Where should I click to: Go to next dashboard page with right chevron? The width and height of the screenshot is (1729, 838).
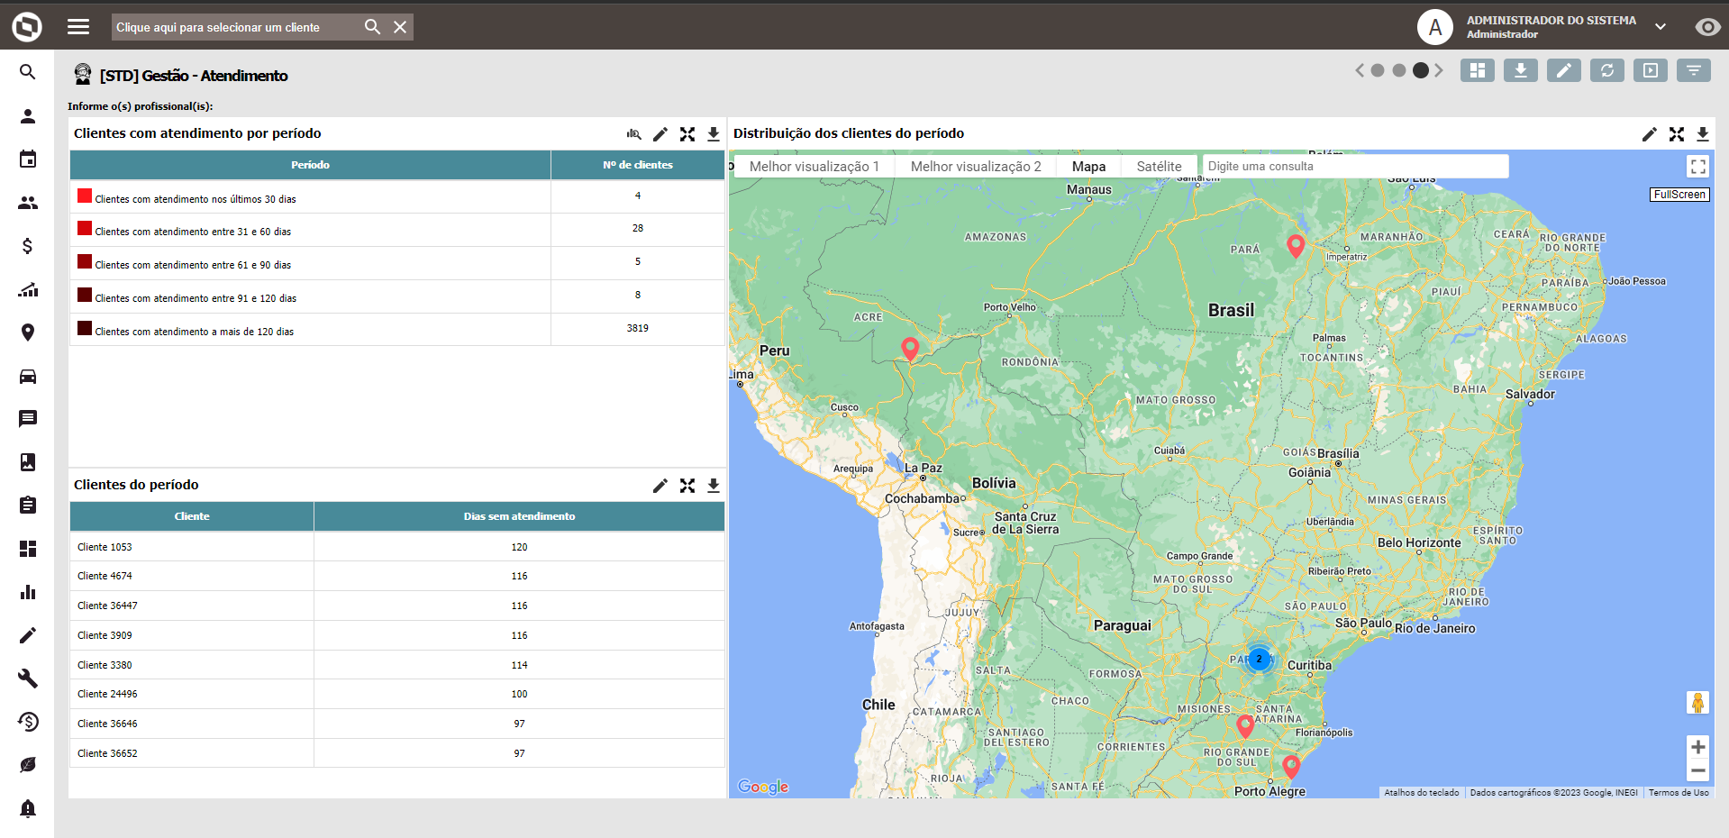pos(1439,70)
